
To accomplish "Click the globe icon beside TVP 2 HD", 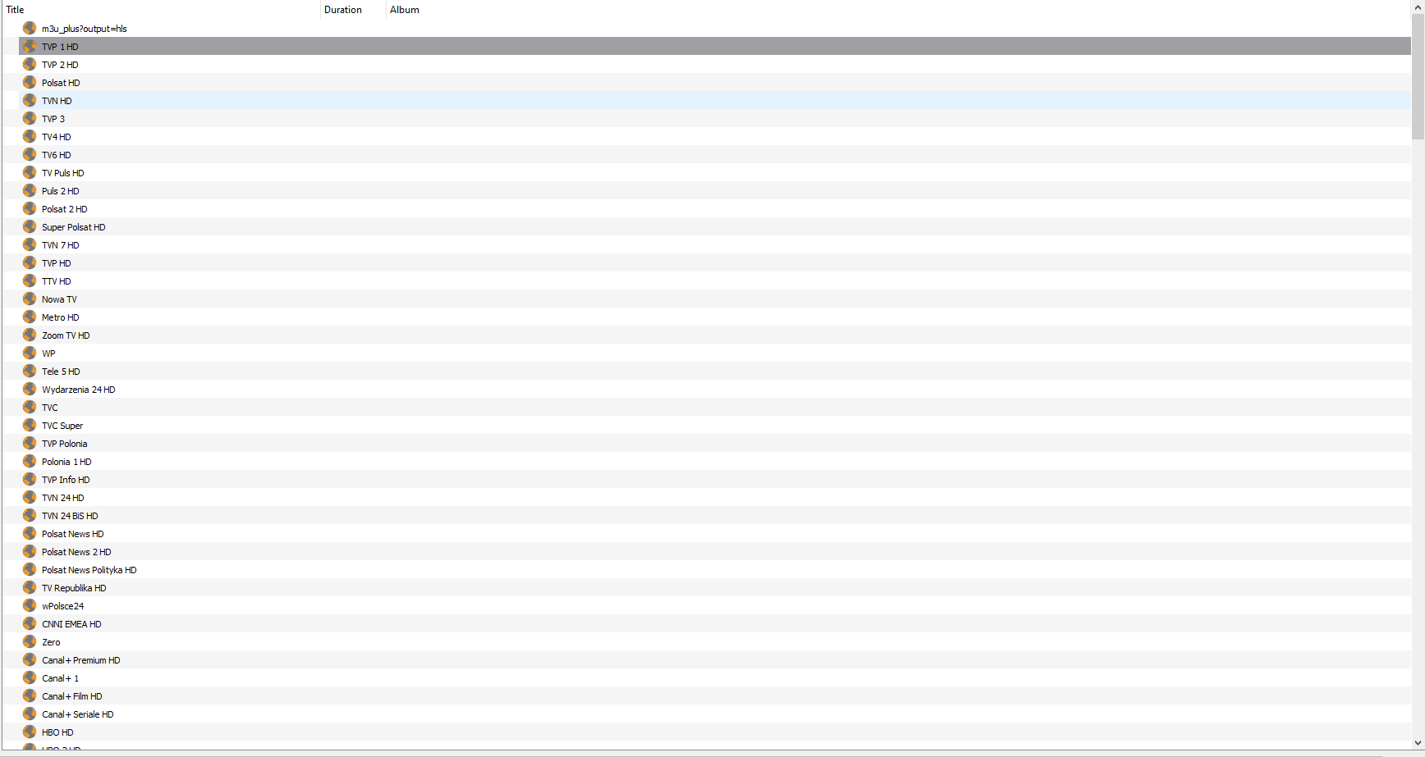I will (x=30, y=64).
